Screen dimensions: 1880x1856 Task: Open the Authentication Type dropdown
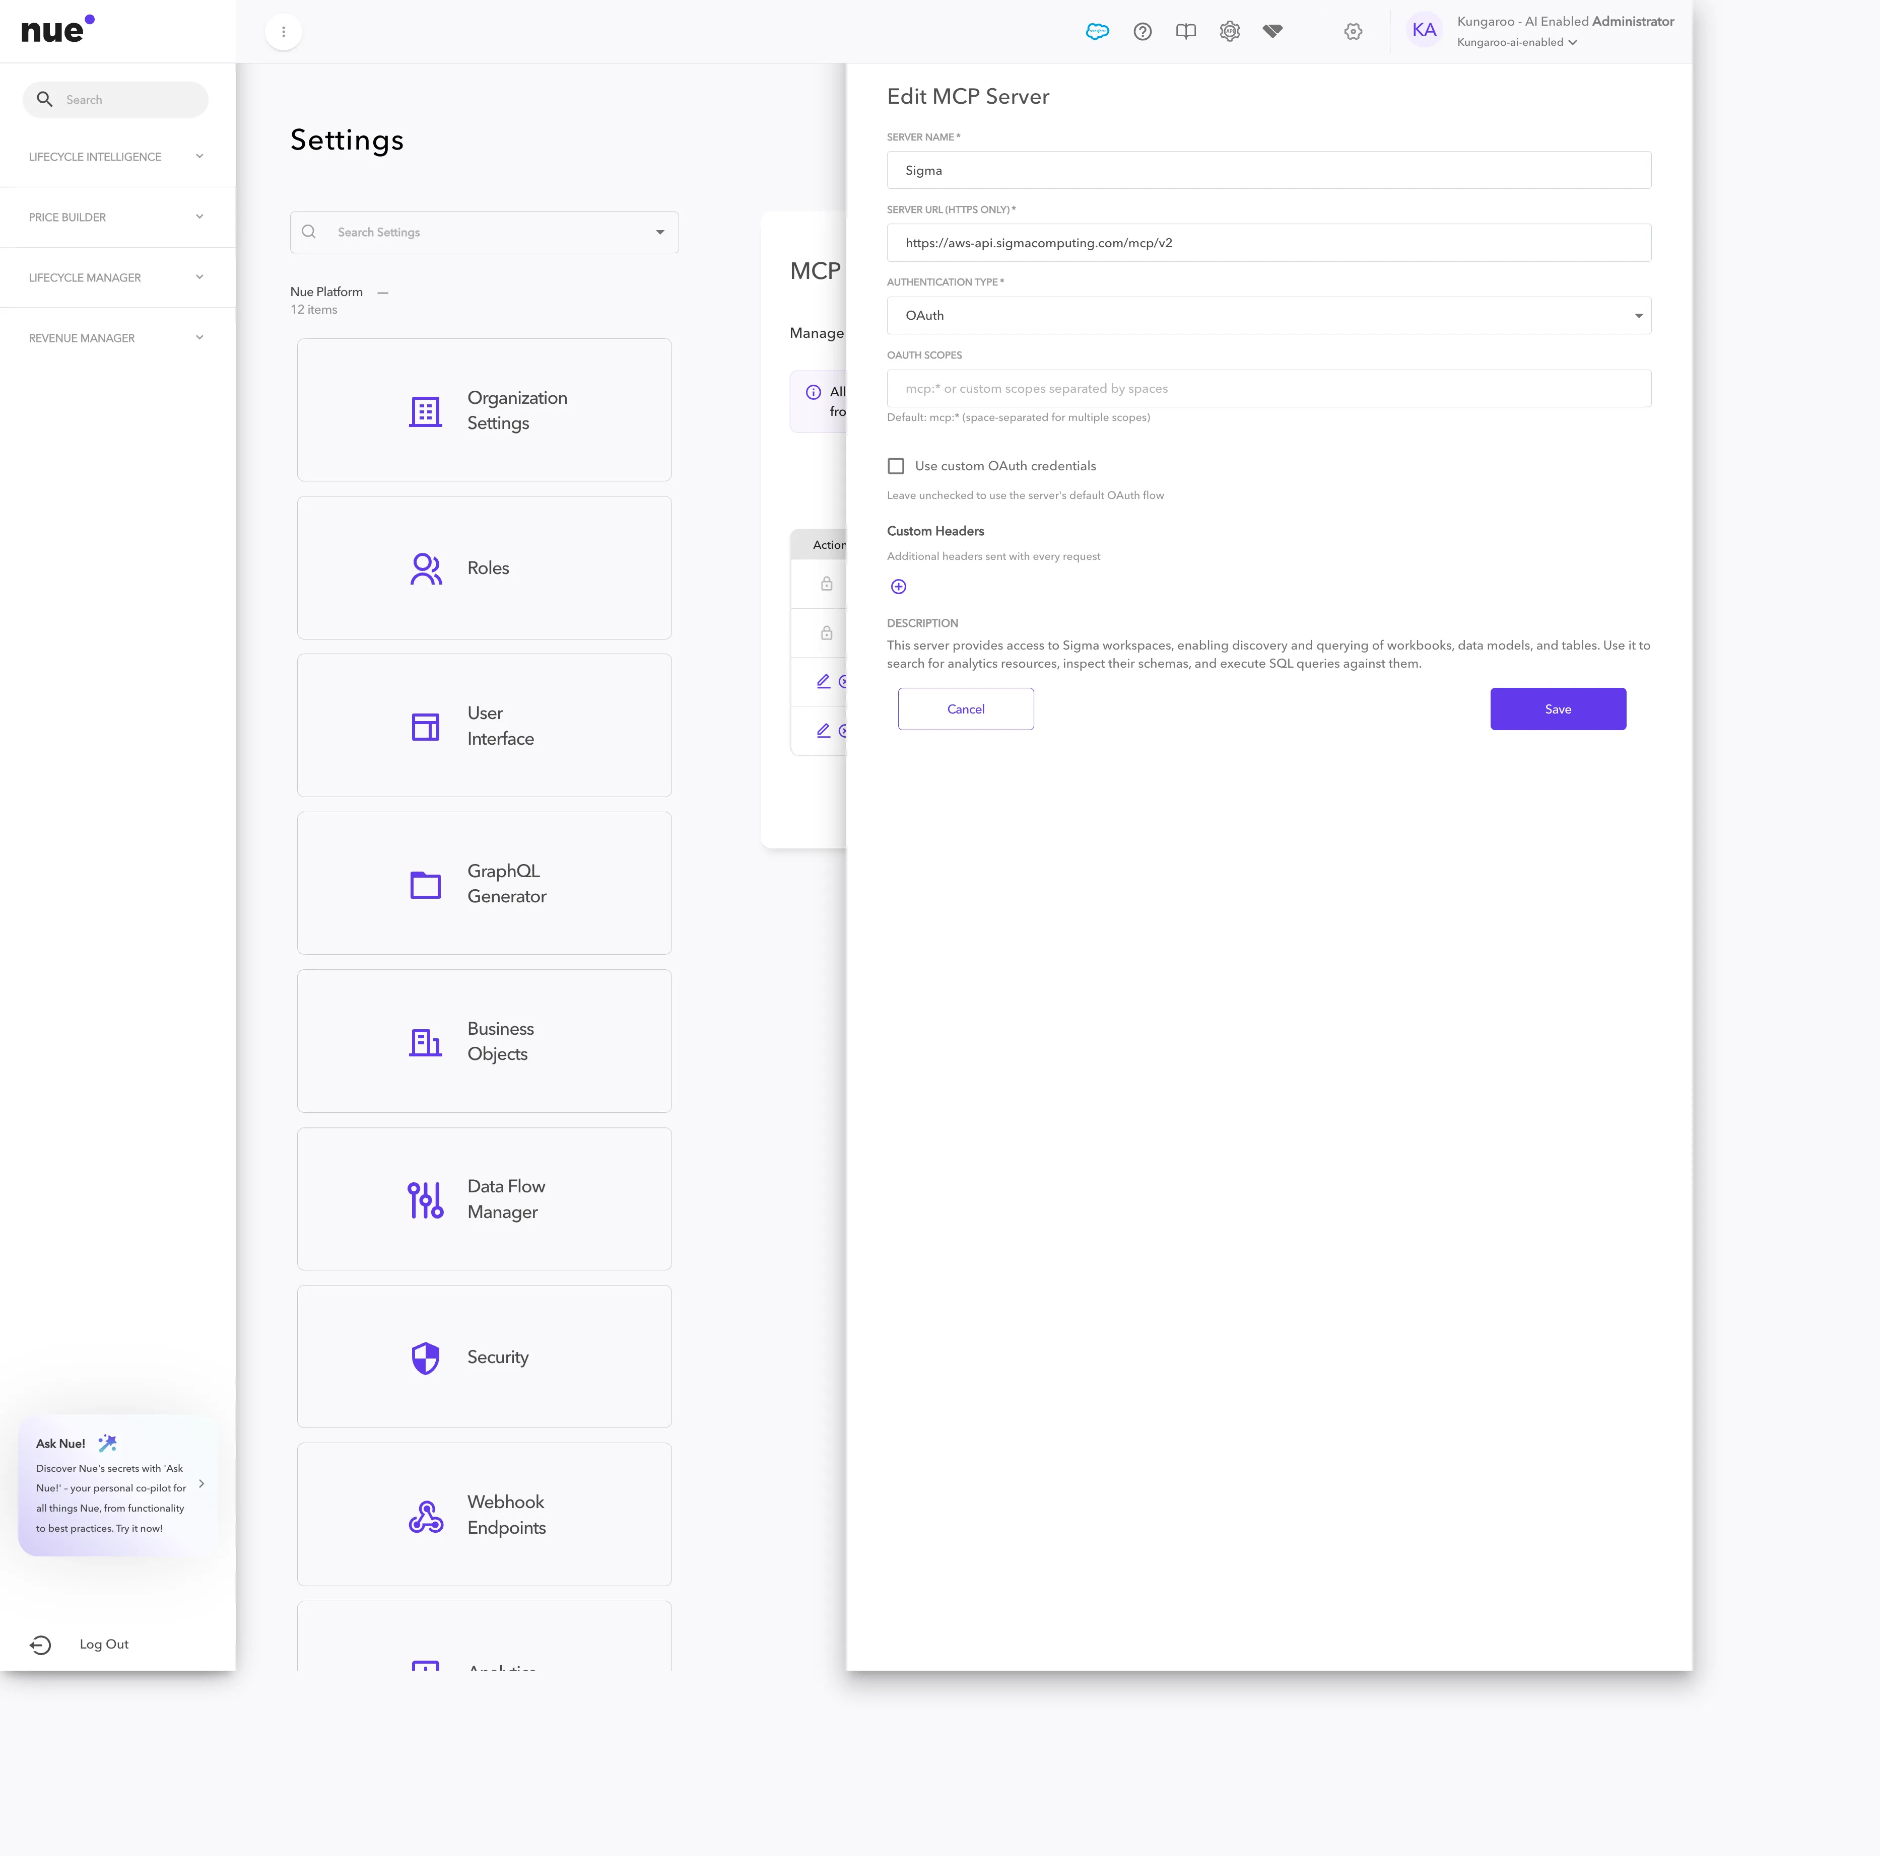[1268, 315]
